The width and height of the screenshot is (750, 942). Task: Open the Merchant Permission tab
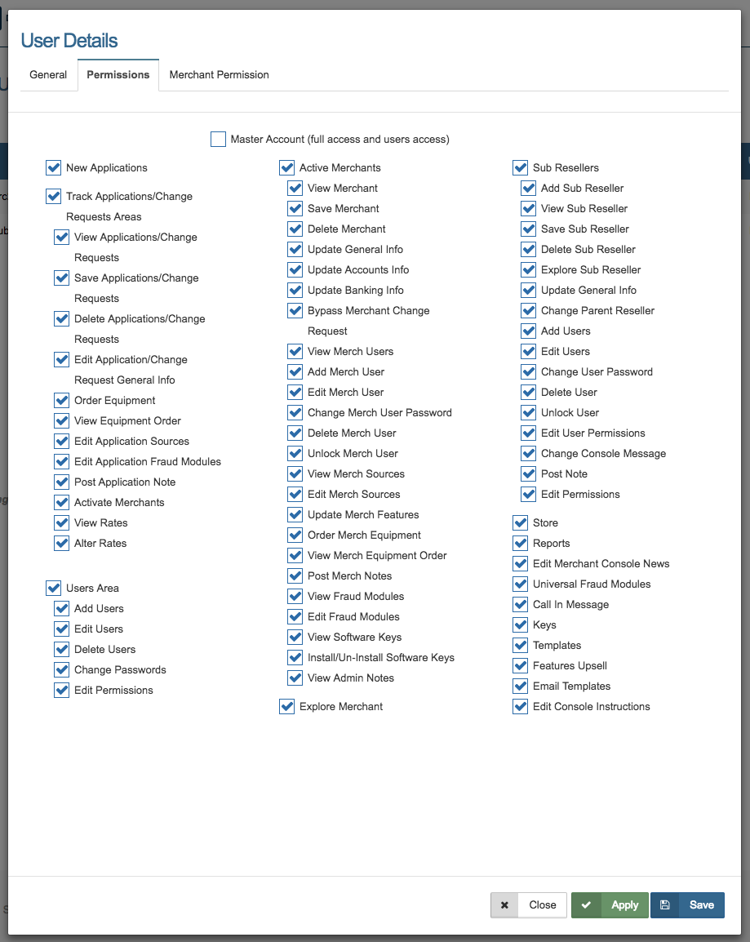(x=219, y=74)
